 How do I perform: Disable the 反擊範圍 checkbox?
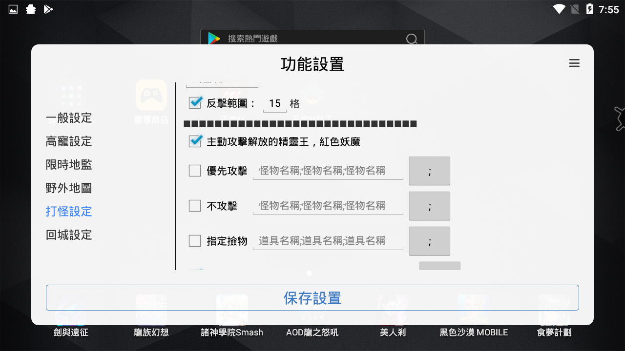195,103
